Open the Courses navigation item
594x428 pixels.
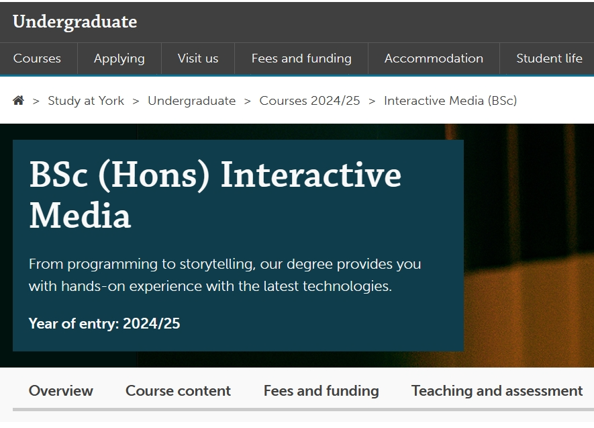click(x=37, y=58)
